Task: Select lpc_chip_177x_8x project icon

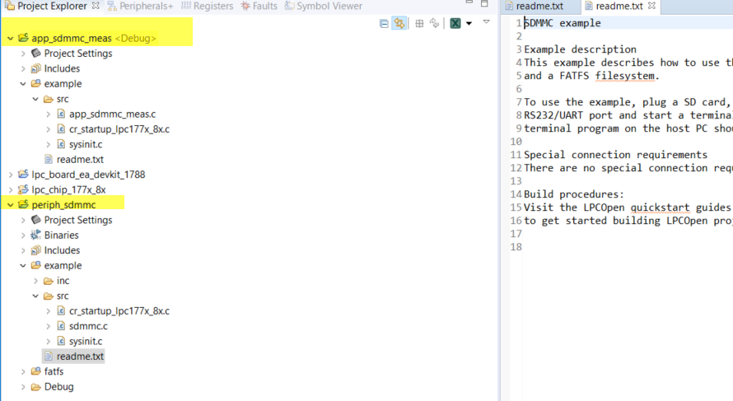Action: 23,189
